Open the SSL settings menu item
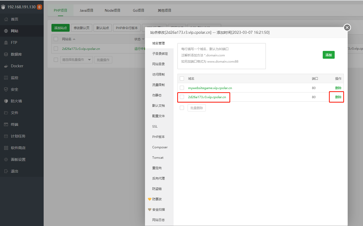 (x=155, y=127)
